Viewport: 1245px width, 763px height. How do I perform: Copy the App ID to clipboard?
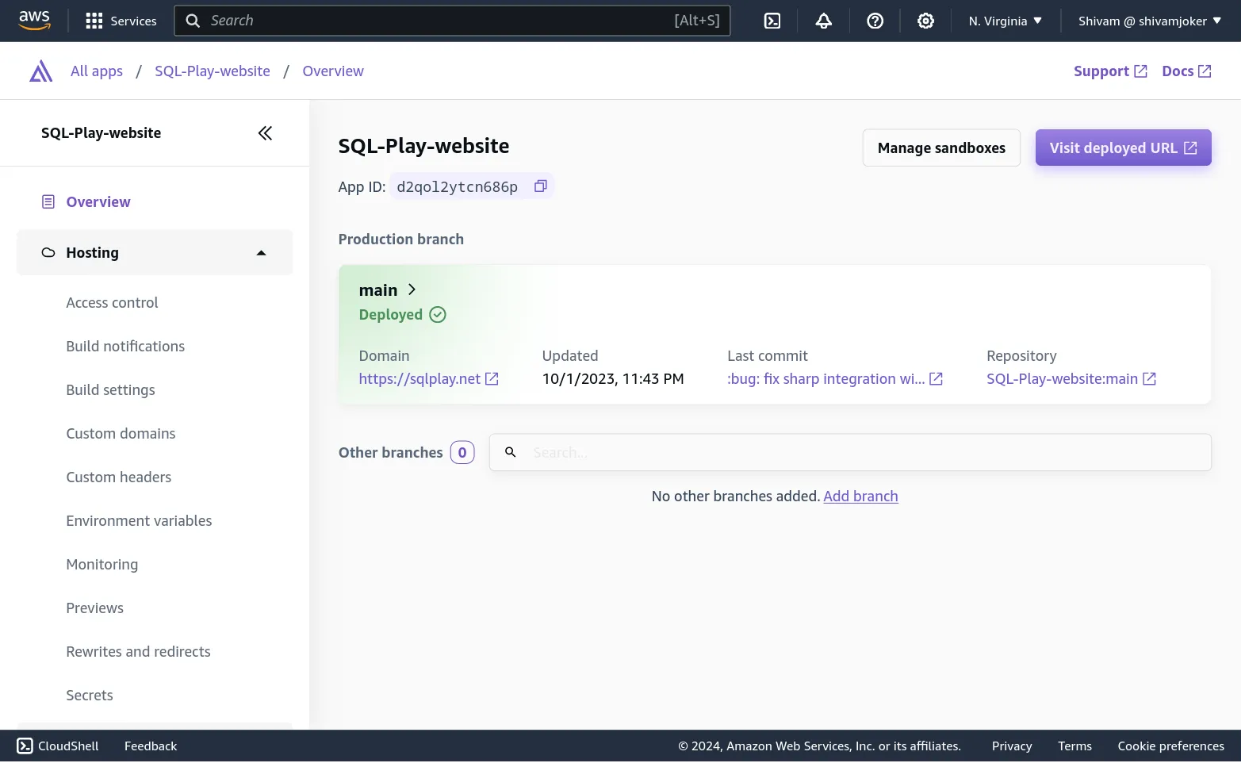pyautogui.click(x=541, y=186)
